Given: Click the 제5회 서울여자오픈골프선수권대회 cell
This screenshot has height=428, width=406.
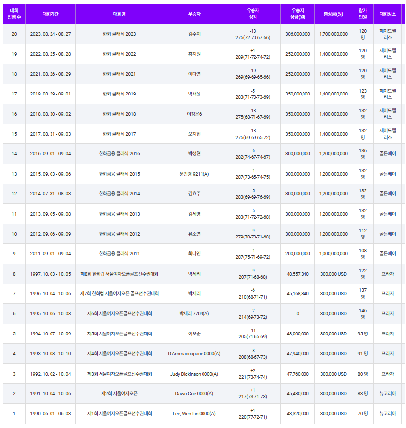Looking at the screenshot, I should point(119,334).
